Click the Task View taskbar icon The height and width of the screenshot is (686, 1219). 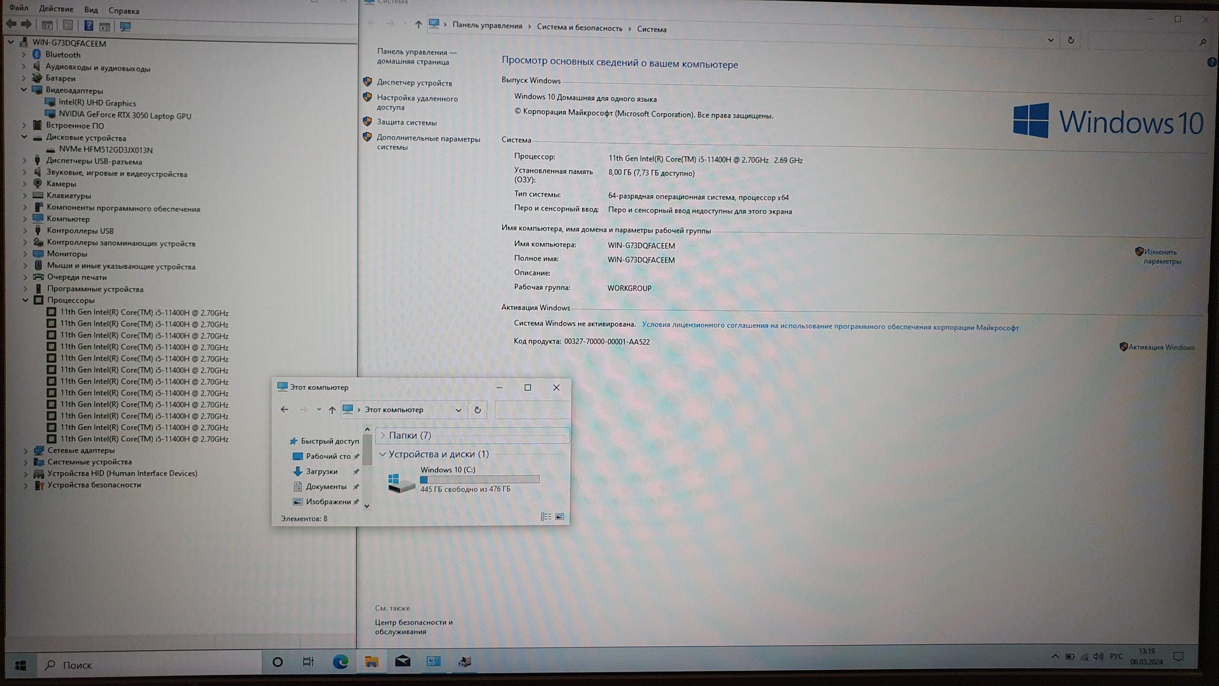[x=308, y=662]
